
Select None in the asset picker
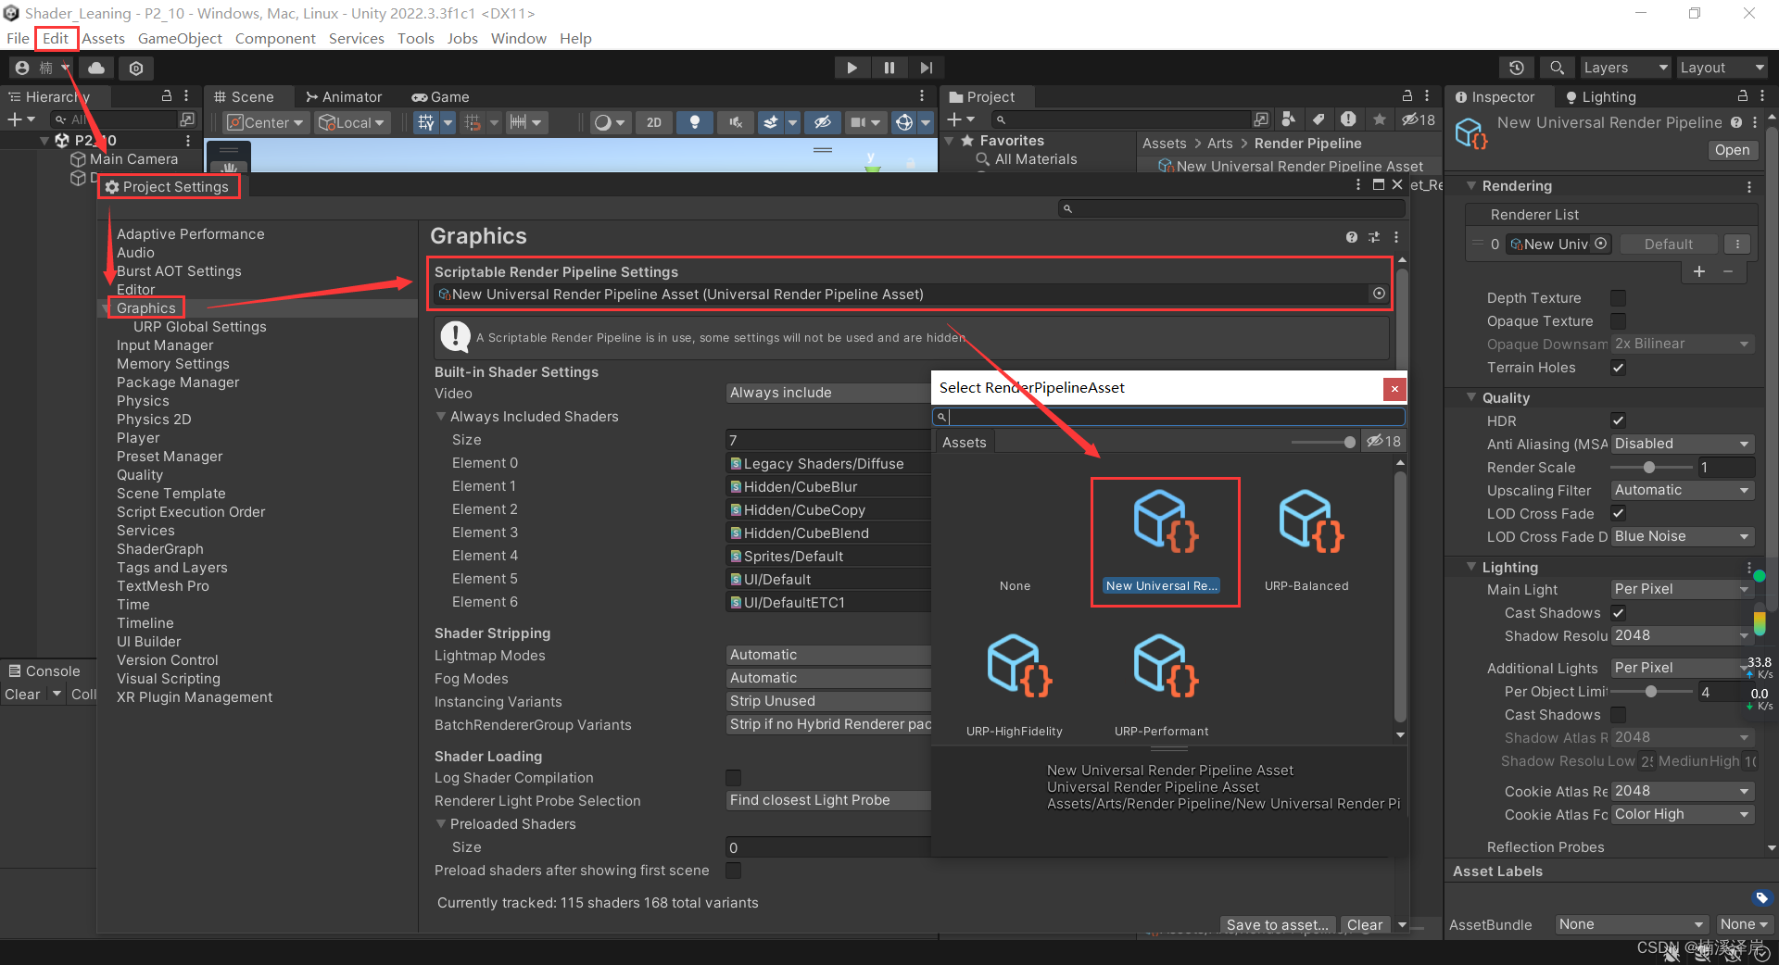[x=1015, y=585]
